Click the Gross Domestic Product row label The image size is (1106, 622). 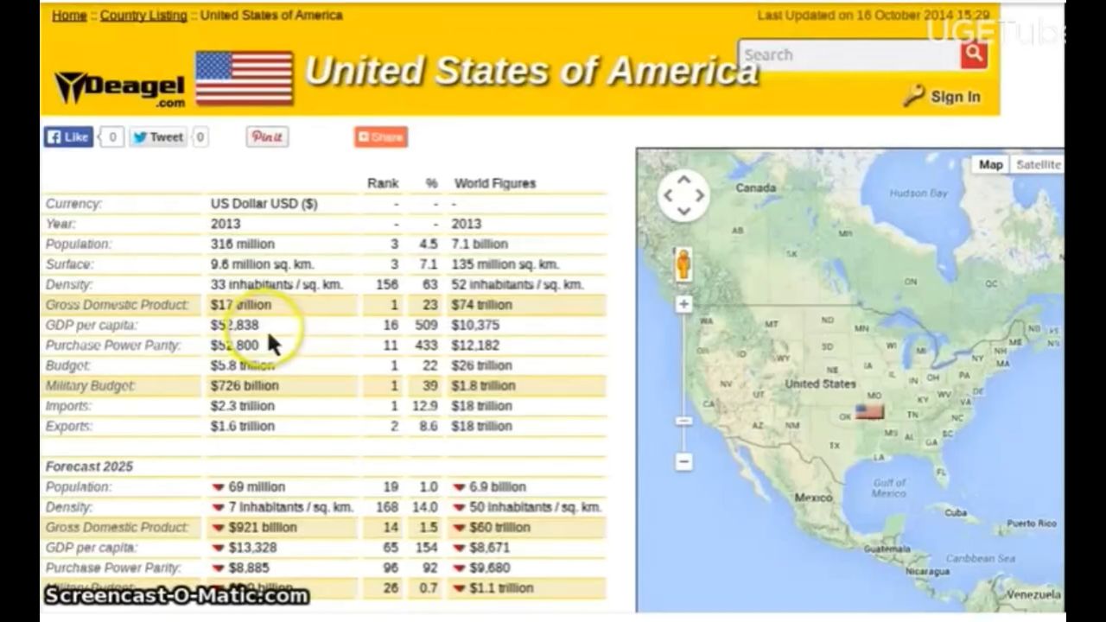click(x=117, y=305)
